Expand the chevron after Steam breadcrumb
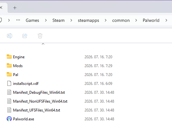Image resolution: width=172 pixels, height=140 pixels. tap(71, 20)
